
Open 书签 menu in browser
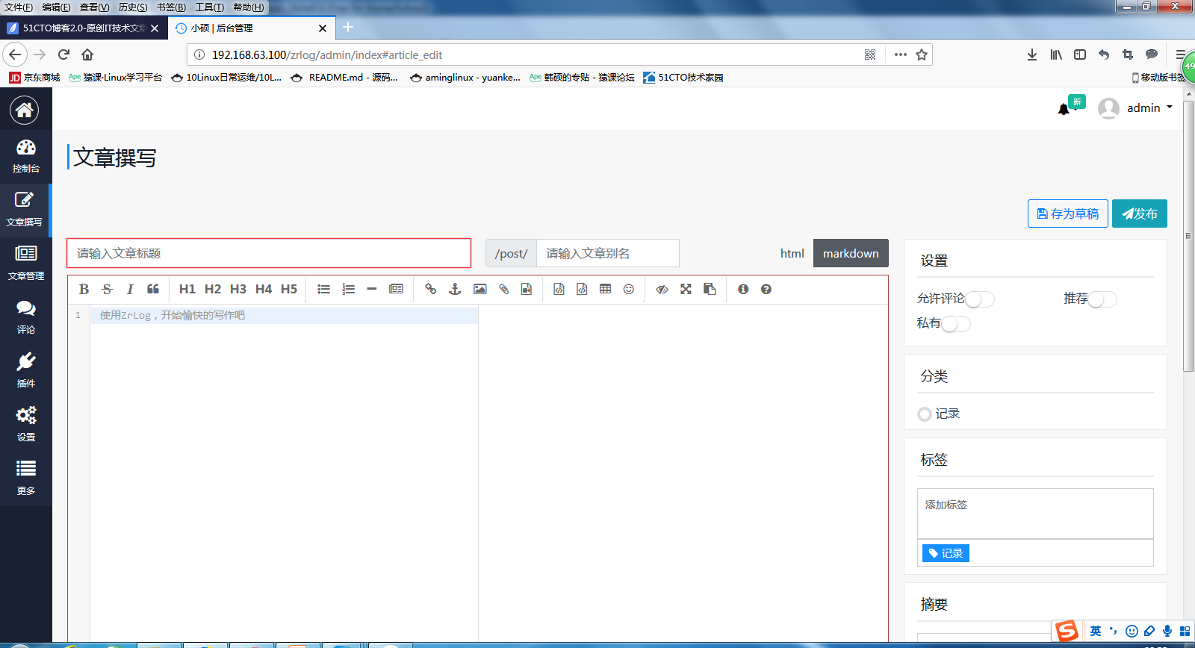171,7
